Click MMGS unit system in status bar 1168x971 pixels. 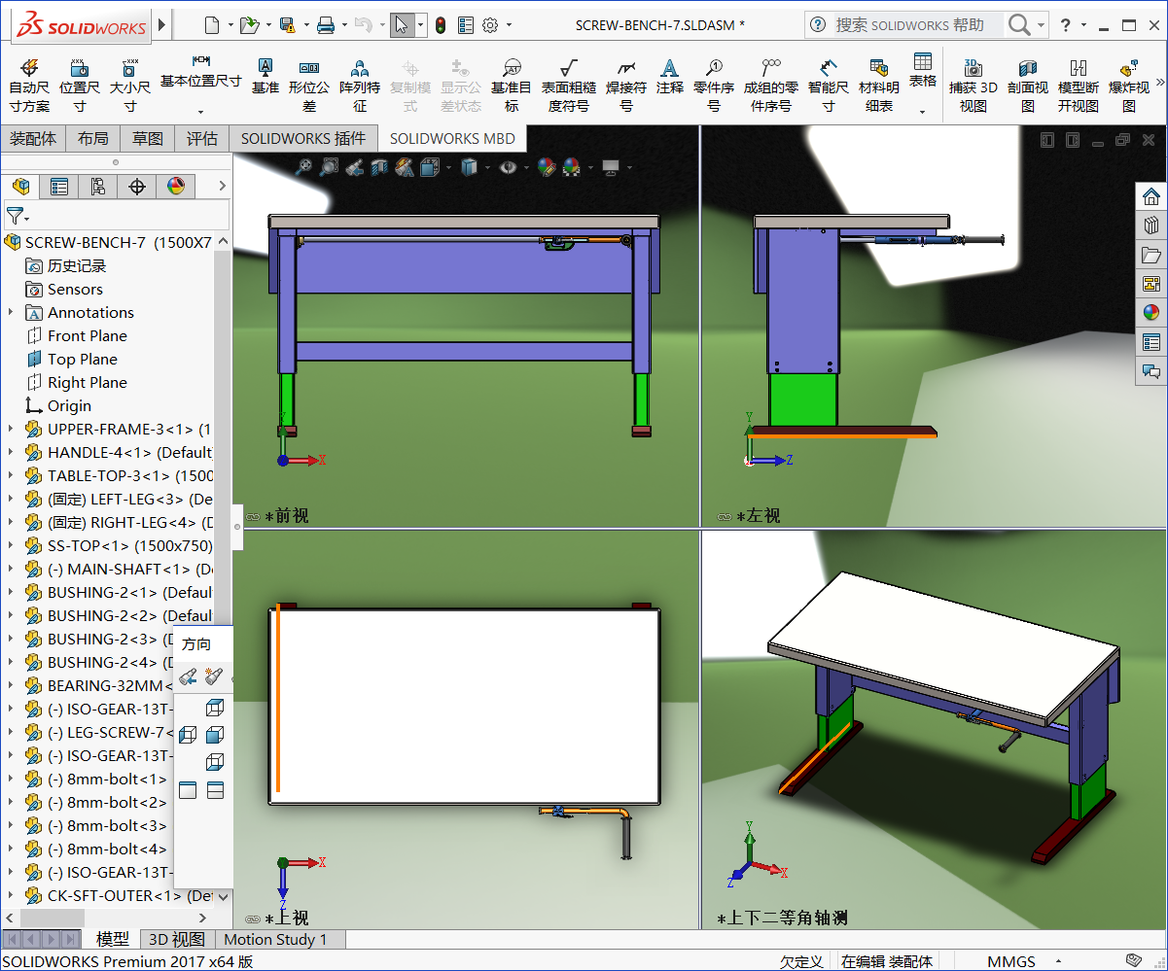click(x=1011, y=960)
